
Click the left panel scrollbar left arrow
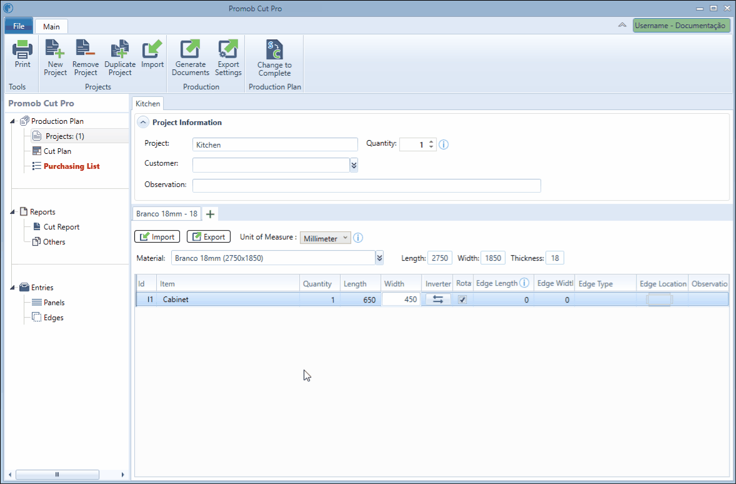tap(10, 474)
